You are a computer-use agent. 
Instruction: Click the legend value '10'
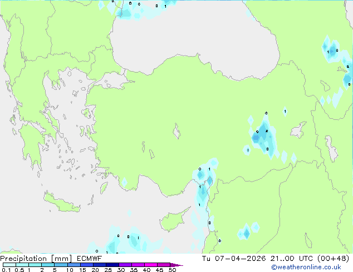coord(70,270)
